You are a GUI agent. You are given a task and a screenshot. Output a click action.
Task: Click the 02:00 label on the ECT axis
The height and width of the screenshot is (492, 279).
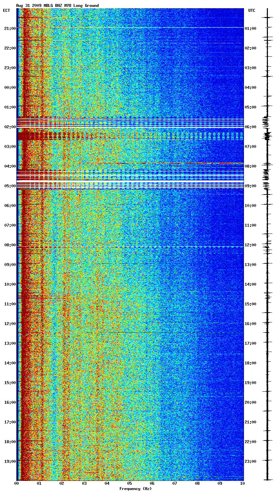tap(10, 127)
